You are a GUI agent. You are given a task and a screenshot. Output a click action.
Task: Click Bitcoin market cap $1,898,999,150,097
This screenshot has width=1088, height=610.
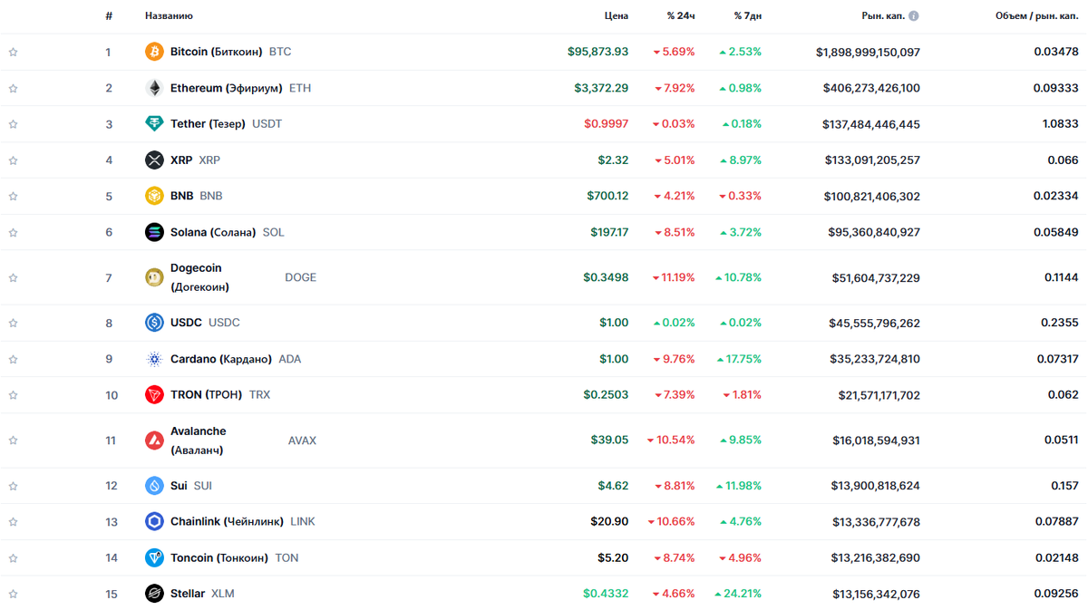point(868,52)
